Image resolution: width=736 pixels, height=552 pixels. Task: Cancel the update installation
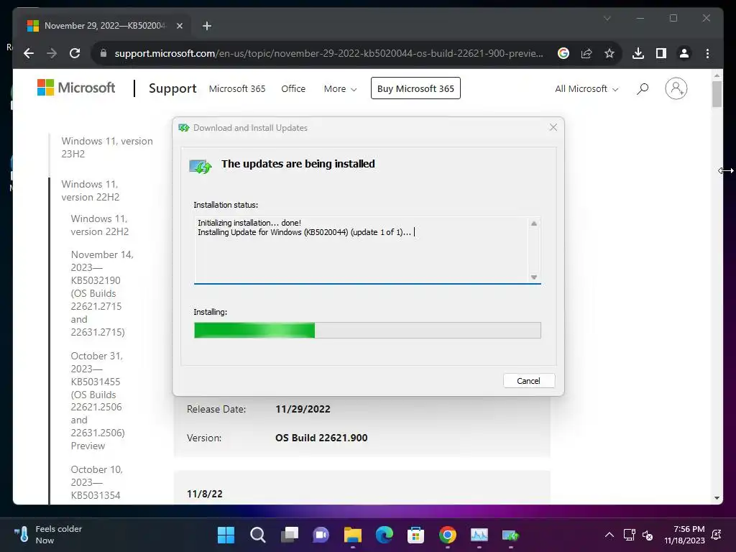[x=528, y=381]
